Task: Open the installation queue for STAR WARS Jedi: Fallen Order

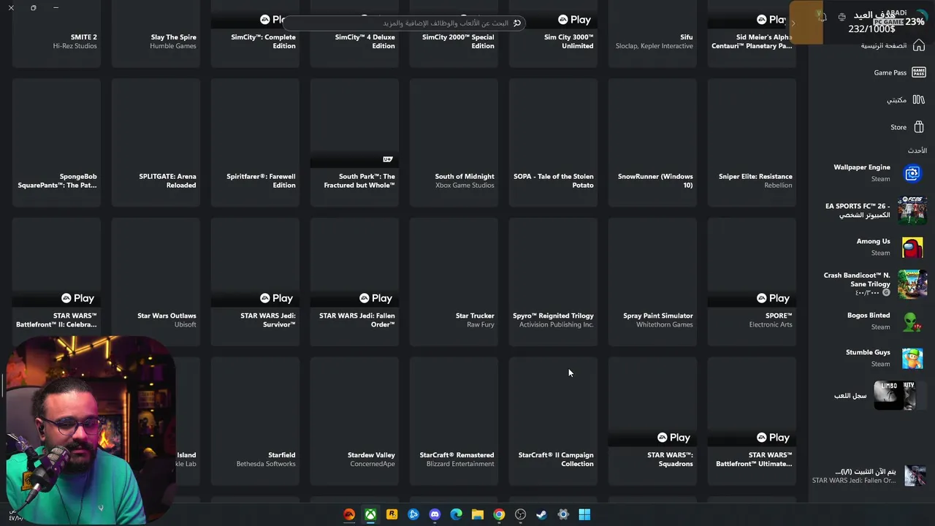Action: pyautogui.click(x=869, y=476)
